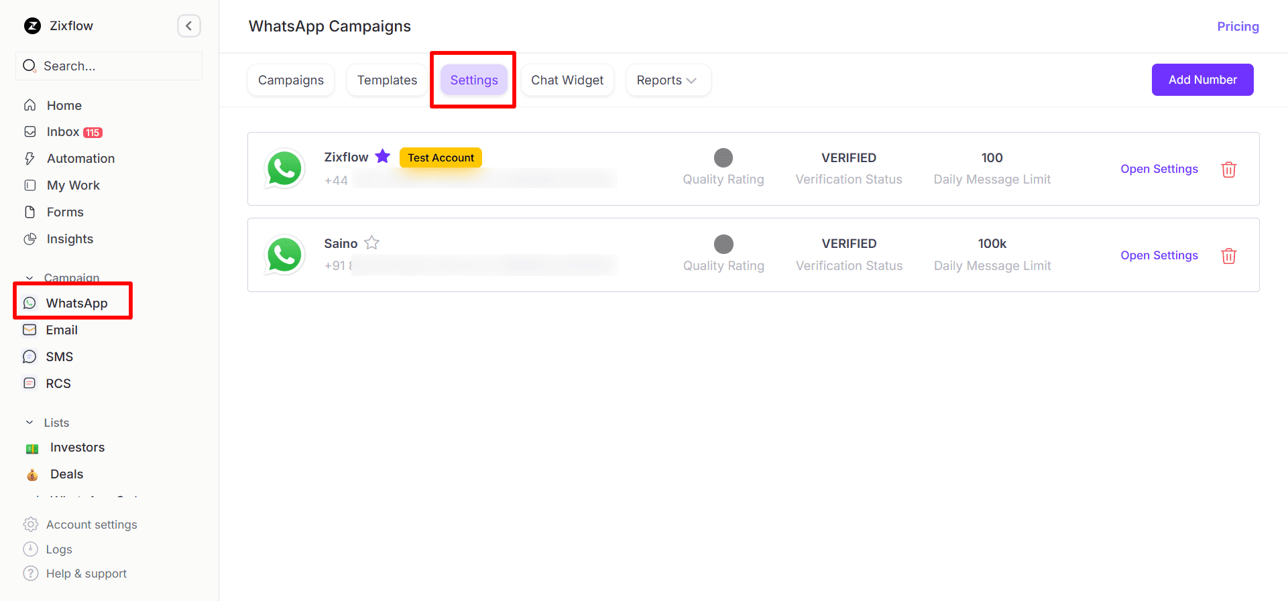Click the Test Account badge
Viewport: 1288px width, 601px height.
click(441, 157)
